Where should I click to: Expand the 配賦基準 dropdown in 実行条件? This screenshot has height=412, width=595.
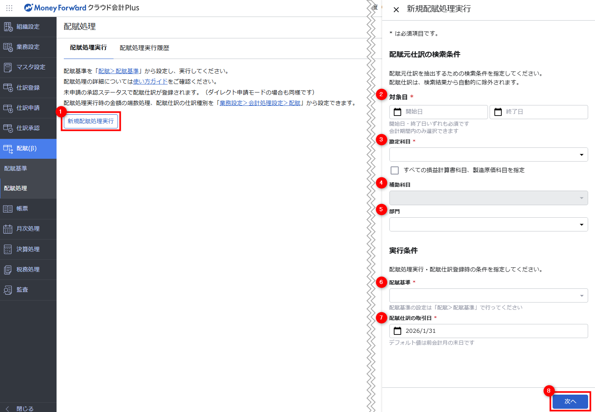pyautogui.click(x=581, y=296)
